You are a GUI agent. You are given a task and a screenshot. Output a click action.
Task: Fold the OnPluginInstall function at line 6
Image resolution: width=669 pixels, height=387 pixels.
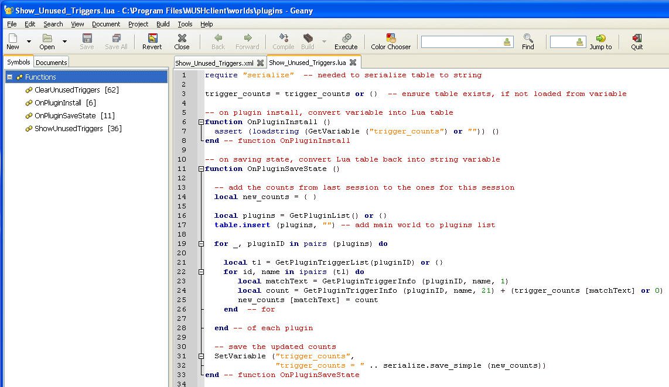(201, 122)
